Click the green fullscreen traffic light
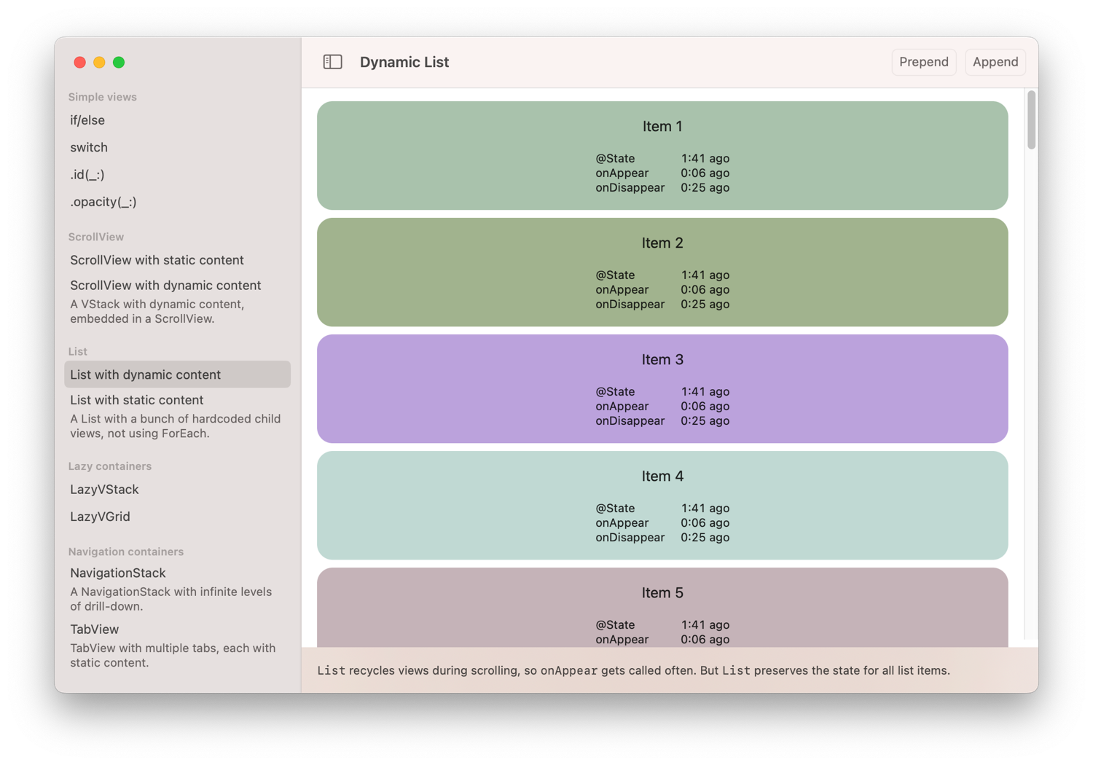 [x=119, y=63]
